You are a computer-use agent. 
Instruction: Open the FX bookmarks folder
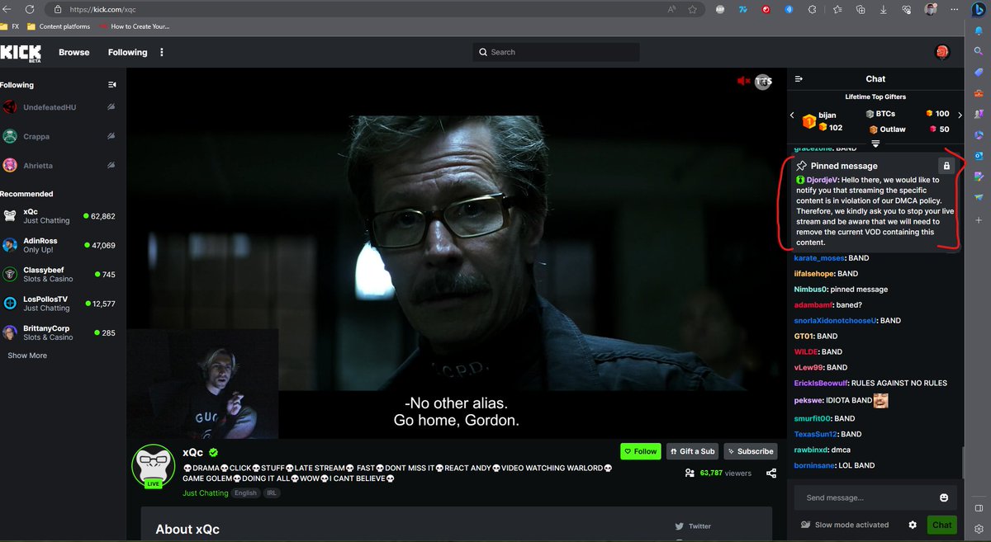(x=10, y=26)
